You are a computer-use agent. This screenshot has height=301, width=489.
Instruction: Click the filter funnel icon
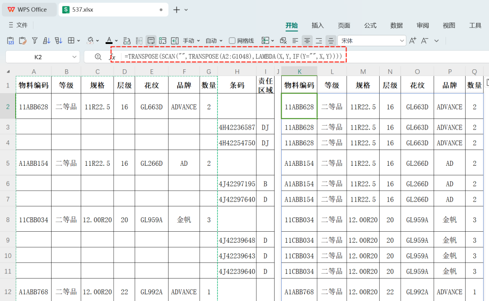coord(34,41)
